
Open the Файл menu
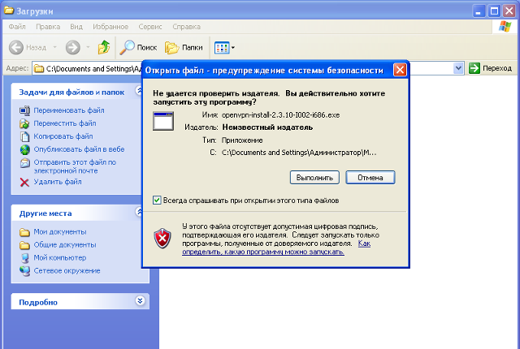click(17, 27)
